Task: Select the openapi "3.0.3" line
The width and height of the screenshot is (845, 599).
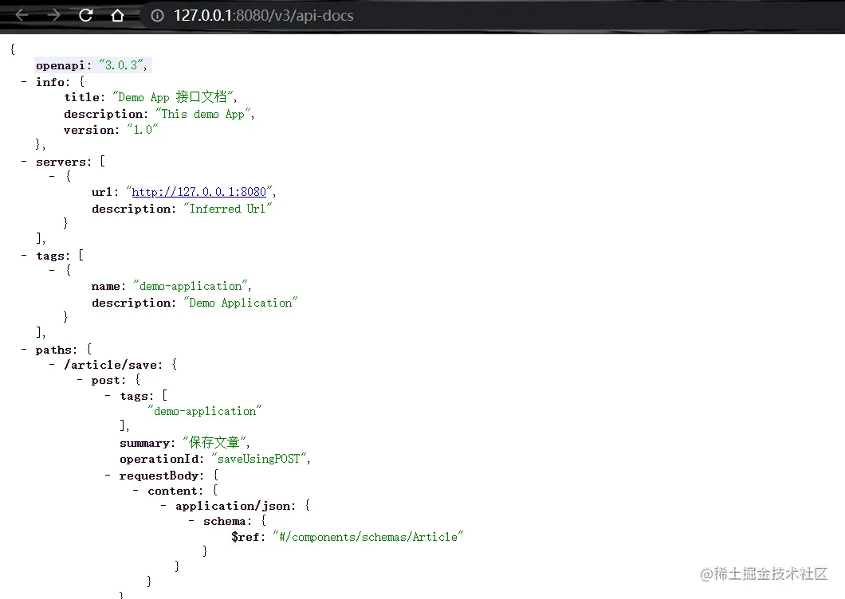Action: coord(92,65)
